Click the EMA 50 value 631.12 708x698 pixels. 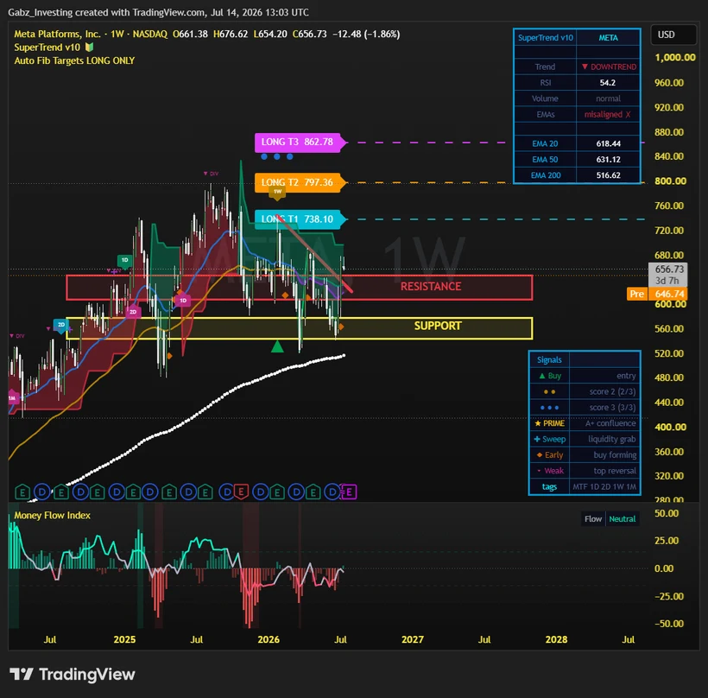pyautogui.click(x=608, y=160)
